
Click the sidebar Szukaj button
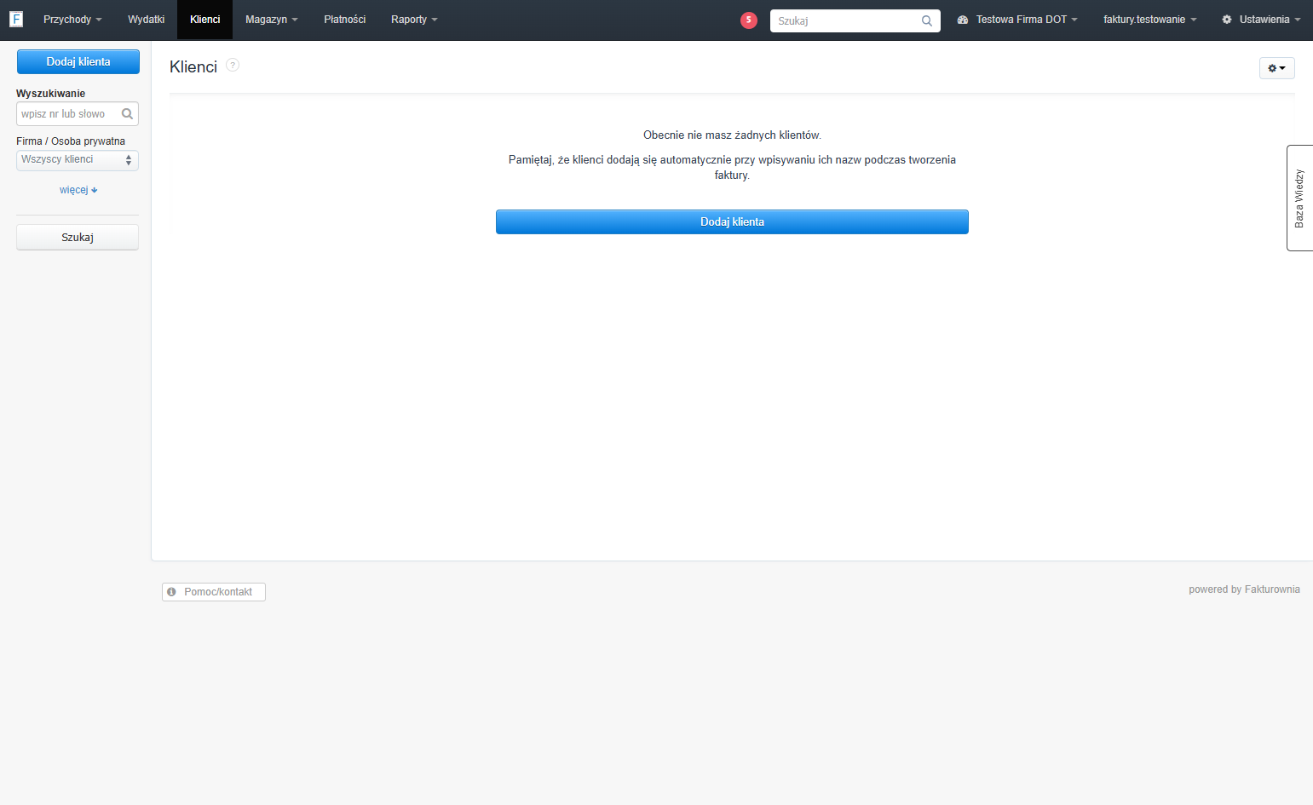pos(78,238)
